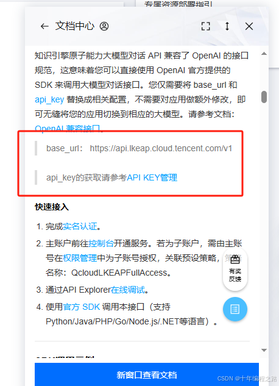
Task: Open the OpenAI 兼容接口 link
Action: 68,129
